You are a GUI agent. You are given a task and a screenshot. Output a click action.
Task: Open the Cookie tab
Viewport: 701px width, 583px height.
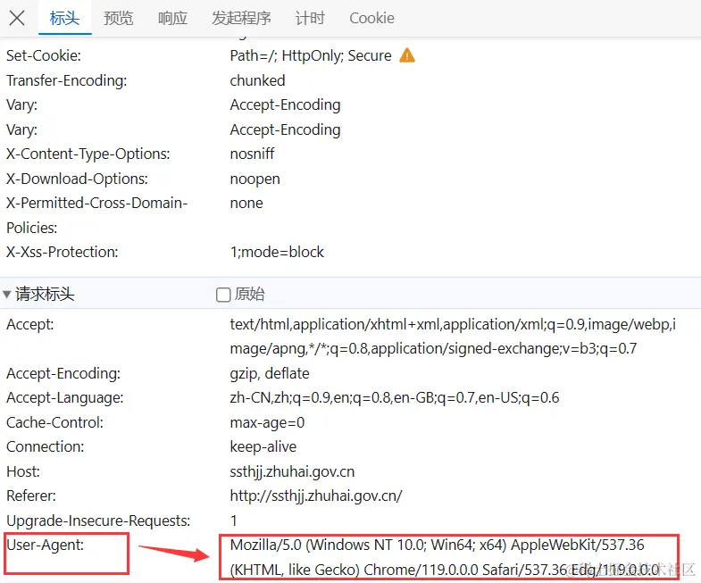point(371,19)
